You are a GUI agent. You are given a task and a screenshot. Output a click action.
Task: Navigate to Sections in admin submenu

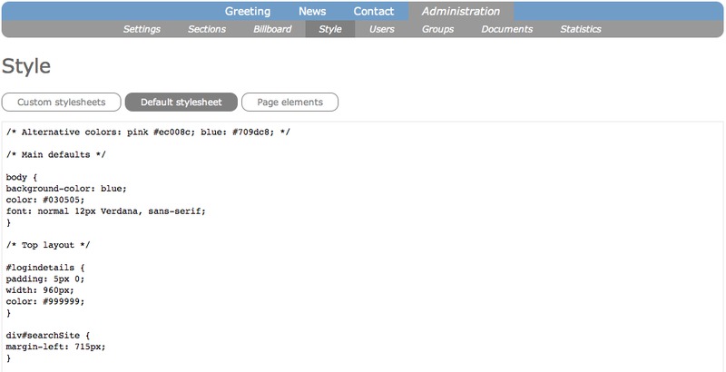point(207,29)
